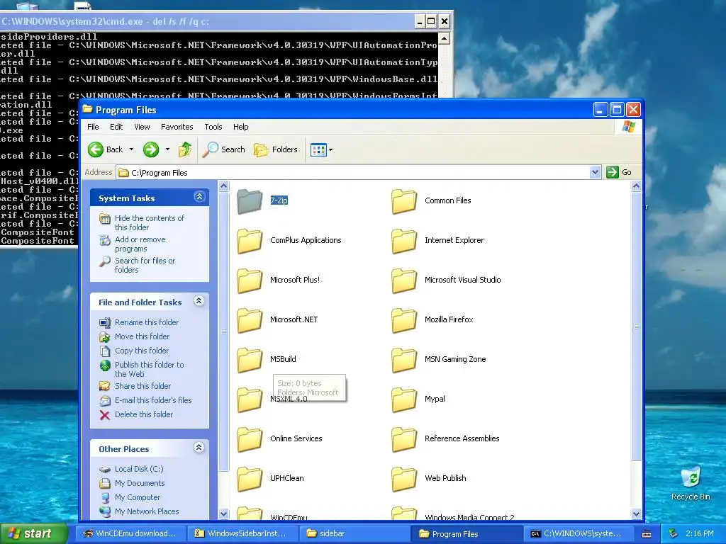
Task: Click Share this folder link
Action: pos(143,386)
